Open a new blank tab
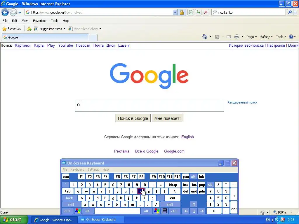The height and width of the screenshot is (224, 299). [93, 38]
